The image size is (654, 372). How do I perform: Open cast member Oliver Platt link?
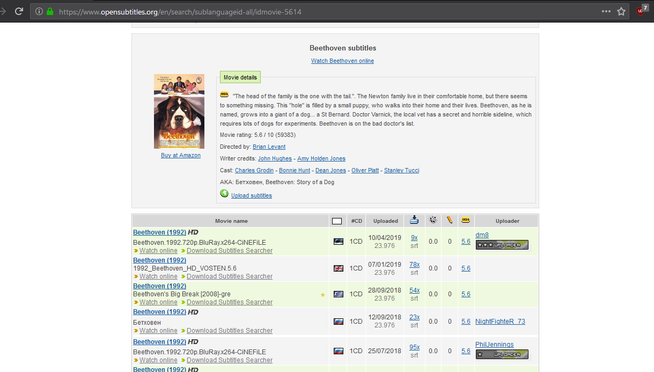pos(365,170)
